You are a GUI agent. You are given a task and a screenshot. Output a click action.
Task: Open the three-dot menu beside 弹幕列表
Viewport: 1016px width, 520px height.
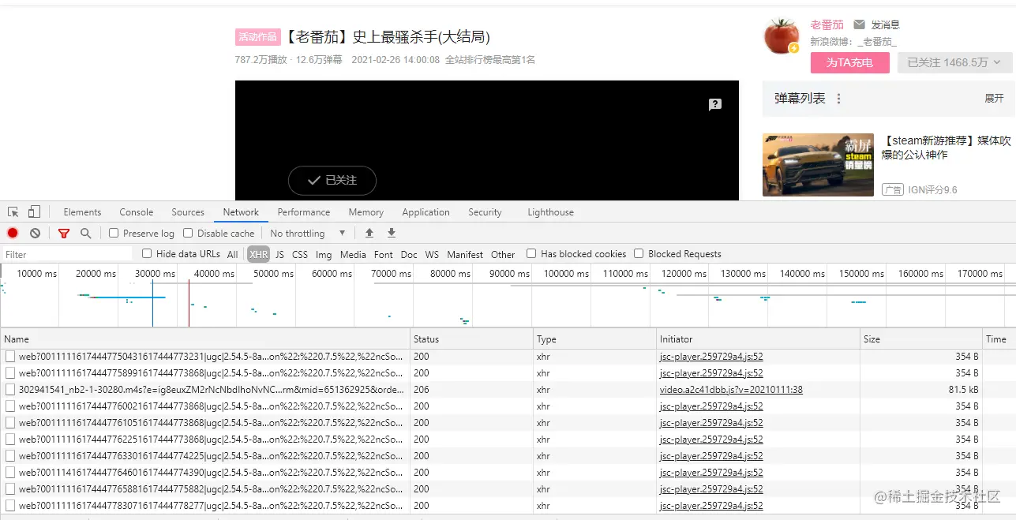pyautogui.click(x=838, y=99)
